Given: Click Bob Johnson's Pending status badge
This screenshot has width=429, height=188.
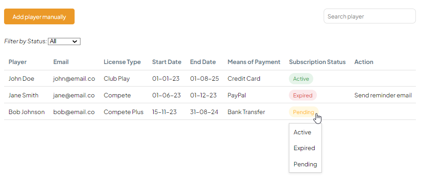Looking at the screenshot, I should point(303,112).
